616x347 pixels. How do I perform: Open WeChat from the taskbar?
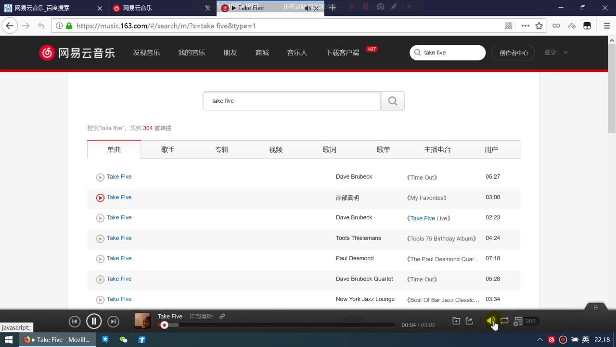coord(123,340)
